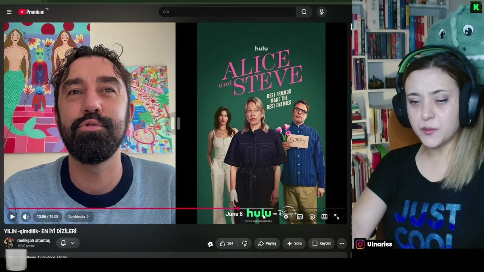This screenshot has height=272, width=484.
Task: Dislike this video
Action: click(245, 244)
